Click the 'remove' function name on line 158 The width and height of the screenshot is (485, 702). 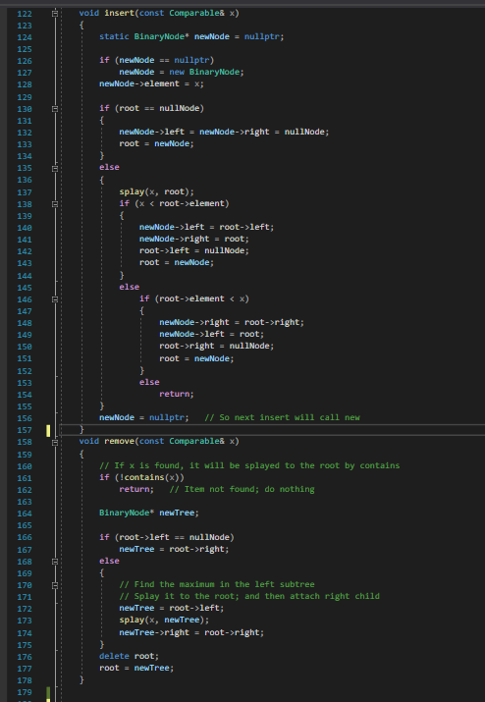[x=119, y=441]
